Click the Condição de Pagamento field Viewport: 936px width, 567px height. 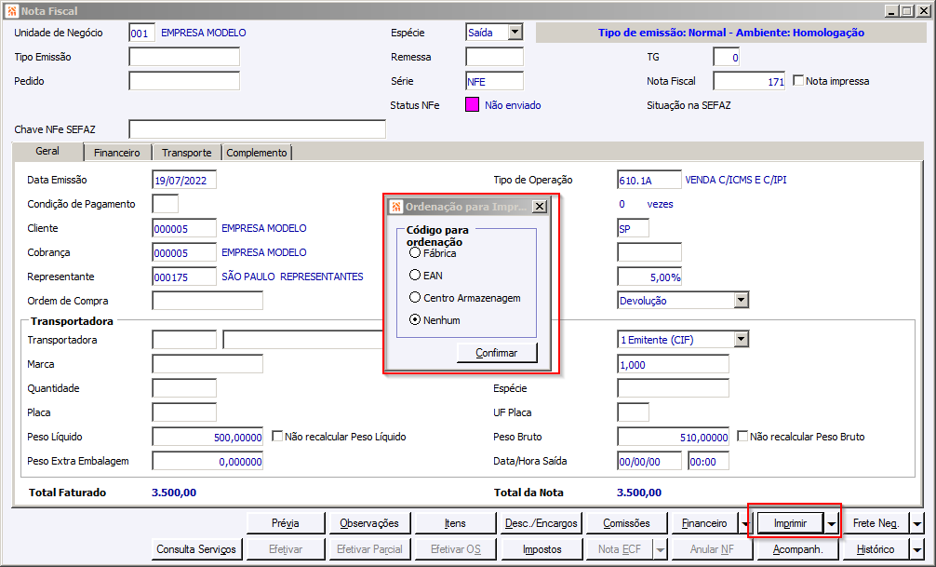[166, 204]
